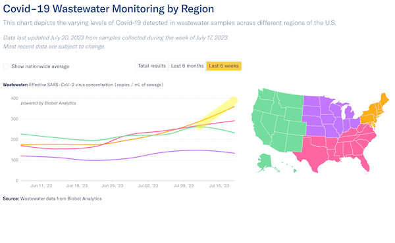Image resolution: width=395 pixels, height=243 pixels.
Task: Select Alaska on the map
Action: [x=265, y=162]
